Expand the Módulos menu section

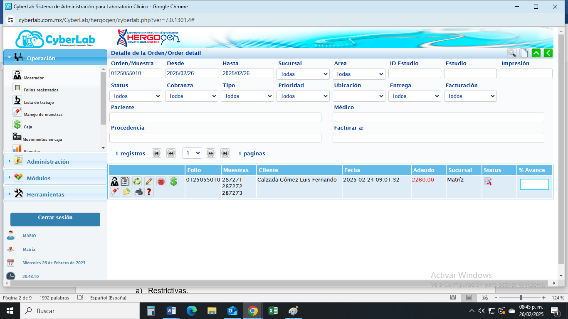tap(55, 178)
